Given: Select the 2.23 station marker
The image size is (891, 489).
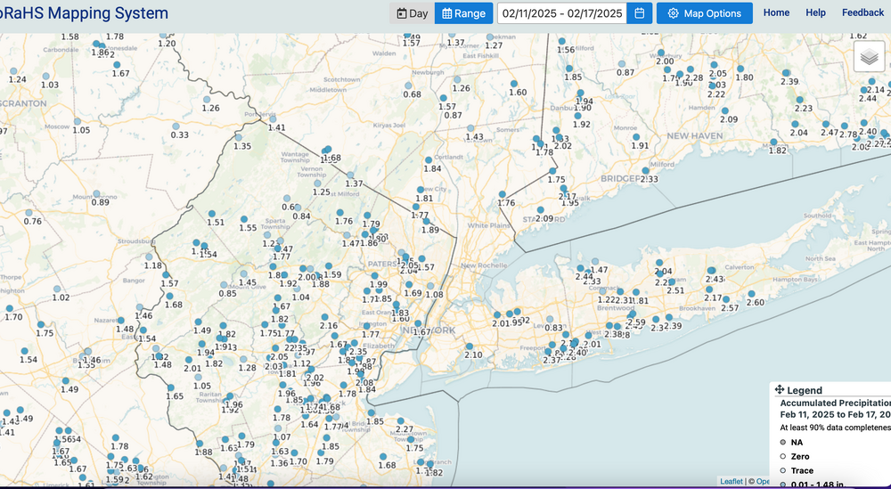Looking at the screenshot, I should [x=799, y=100].
